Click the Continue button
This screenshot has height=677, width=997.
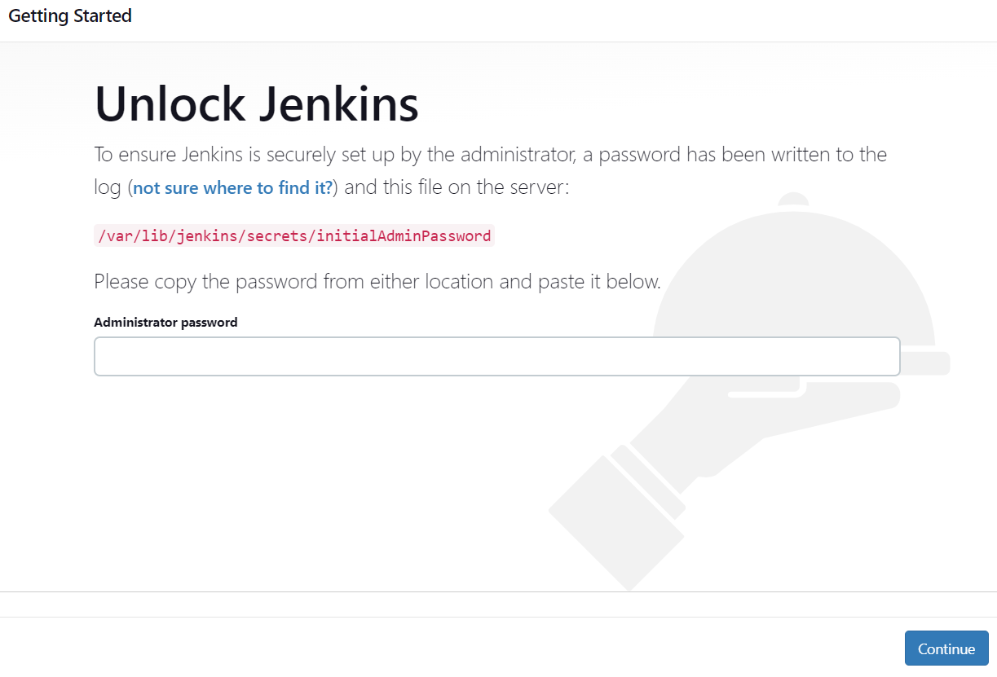coord(946,648)
